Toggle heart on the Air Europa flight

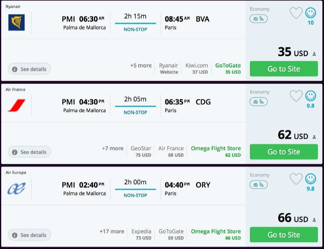pos(296,179)
